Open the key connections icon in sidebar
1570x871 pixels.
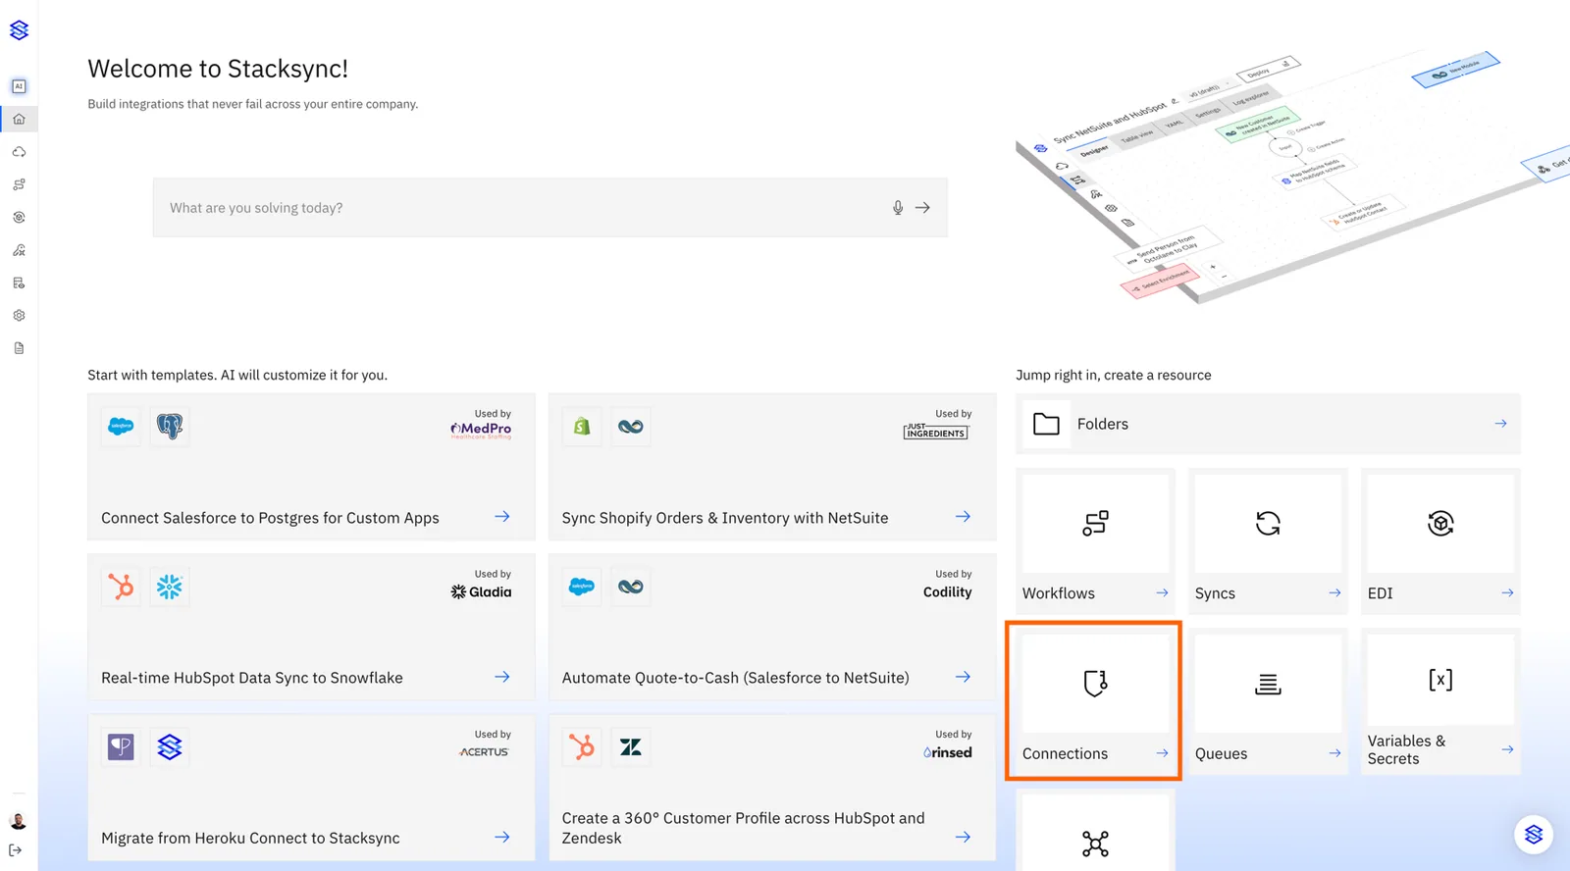19,250
